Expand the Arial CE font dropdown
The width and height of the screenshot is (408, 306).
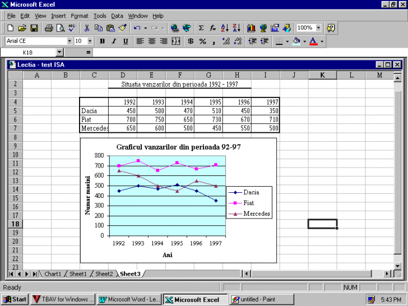click(69, 41)
